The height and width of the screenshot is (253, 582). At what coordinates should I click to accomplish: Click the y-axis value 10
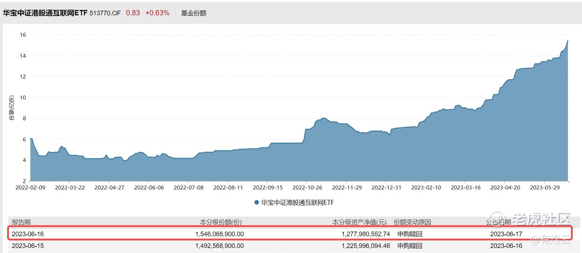(x=23, y=97)
